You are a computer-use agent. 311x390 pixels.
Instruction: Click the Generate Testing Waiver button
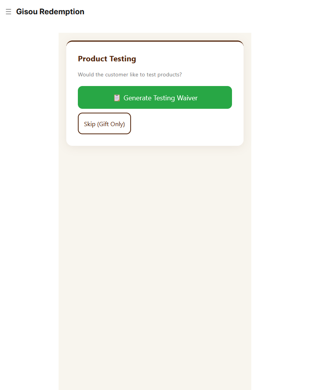click(x=155, y=98)
